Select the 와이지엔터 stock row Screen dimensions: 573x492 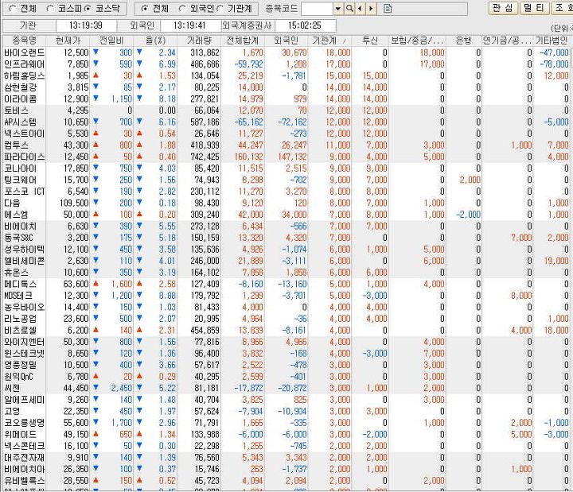point(286,342)
